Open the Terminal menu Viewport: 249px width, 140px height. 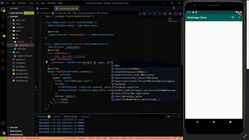51,3
